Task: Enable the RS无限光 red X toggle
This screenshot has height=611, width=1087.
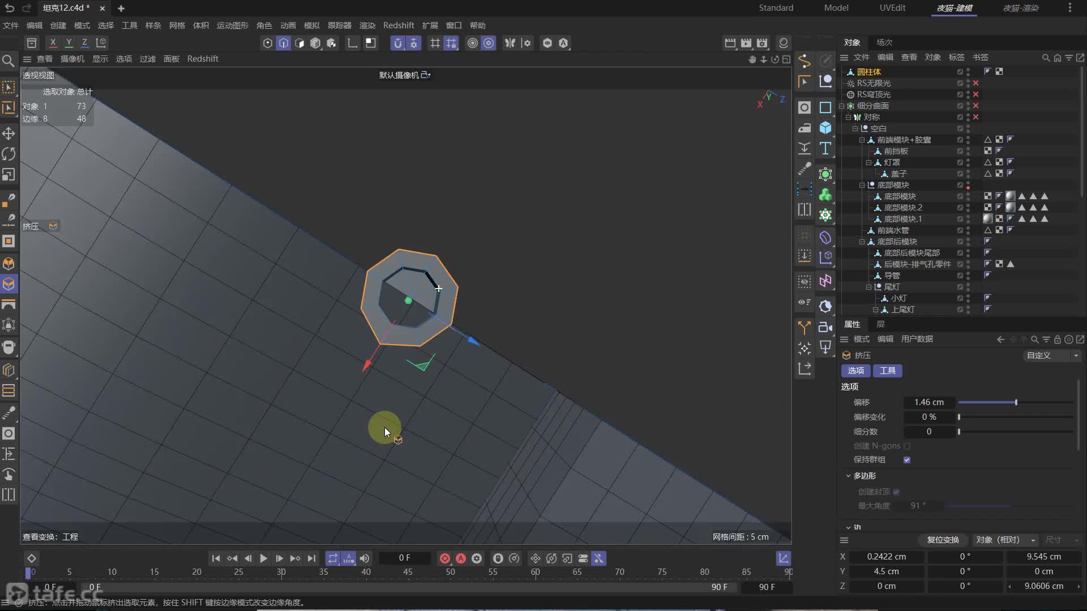Action: coord(975,83)
